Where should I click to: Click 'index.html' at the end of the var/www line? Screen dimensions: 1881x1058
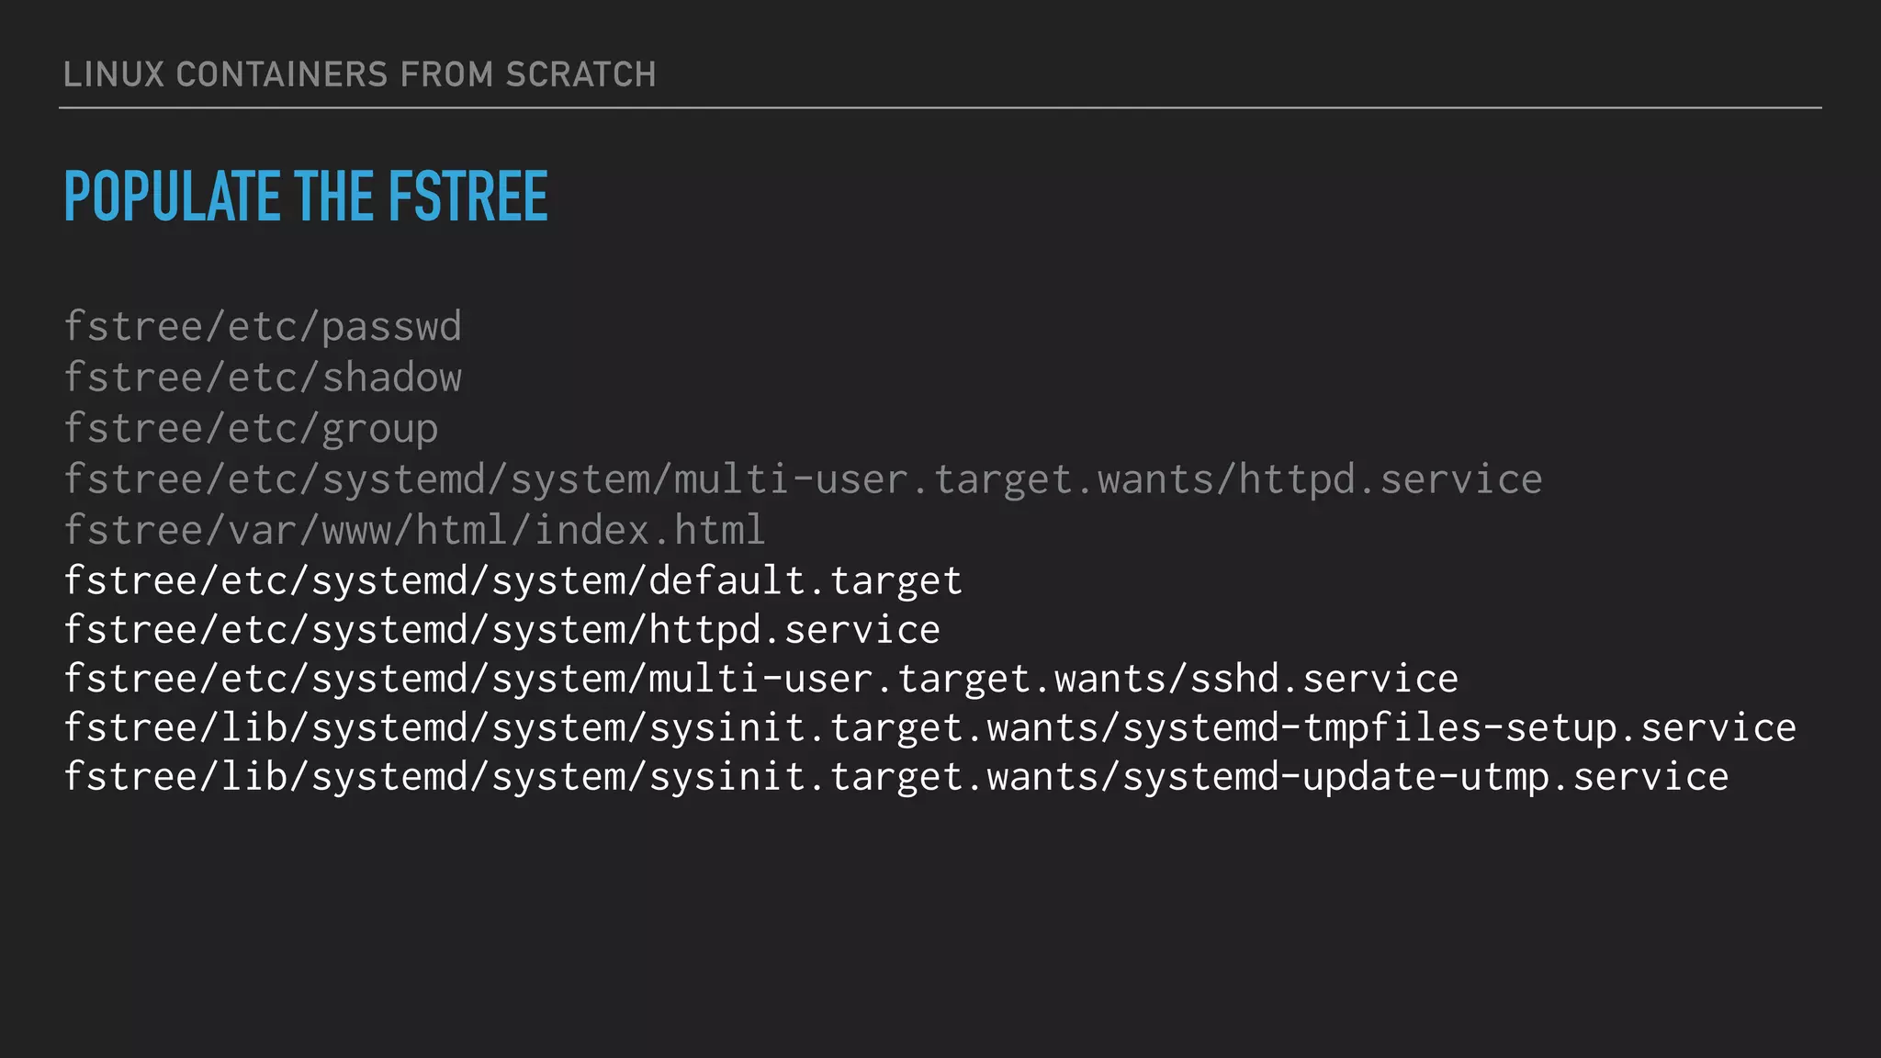[x=649, y=531]
